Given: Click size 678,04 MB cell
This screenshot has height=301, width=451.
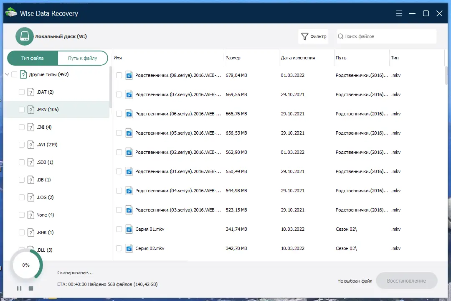Looking at the screenshot, I should coord(236,76).
